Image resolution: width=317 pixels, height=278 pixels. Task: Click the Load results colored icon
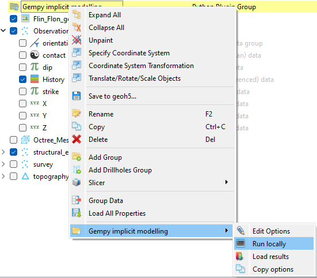coord(240,256)
